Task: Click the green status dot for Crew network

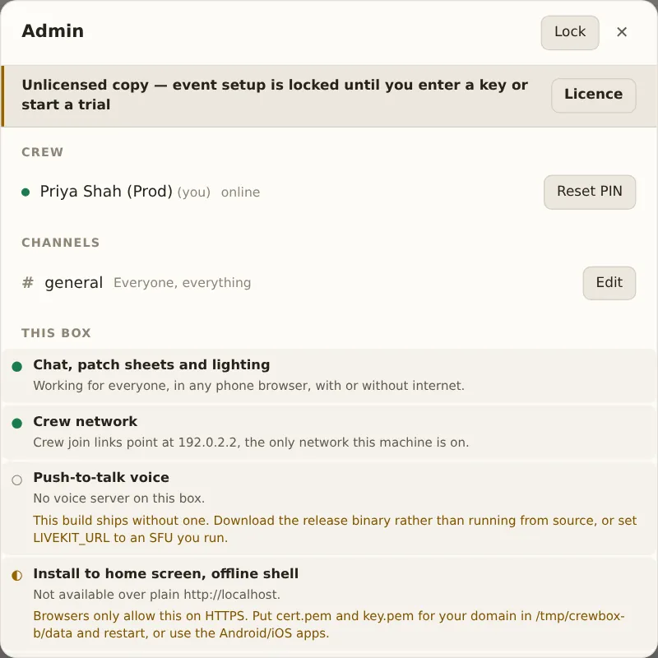Action: tap(17, 423)
